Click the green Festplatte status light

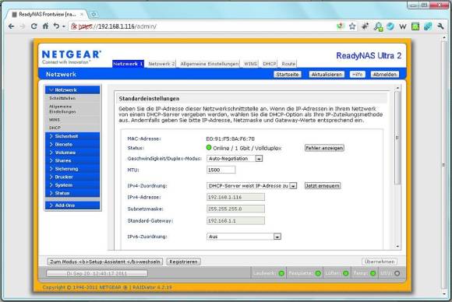coord(318,273)
